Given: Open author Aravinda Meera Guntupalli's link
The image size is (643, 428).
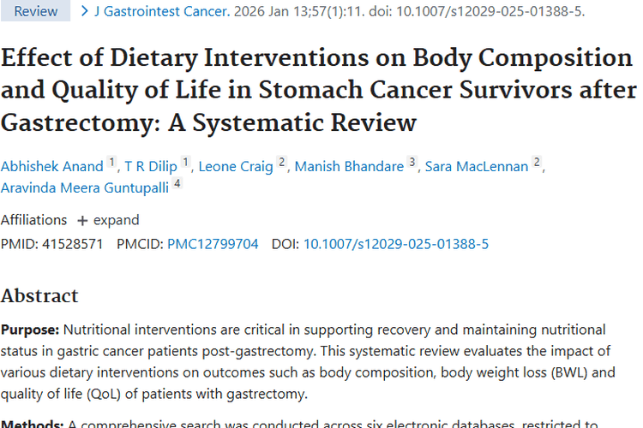Looking at the screenshot, I should [83, 187].
